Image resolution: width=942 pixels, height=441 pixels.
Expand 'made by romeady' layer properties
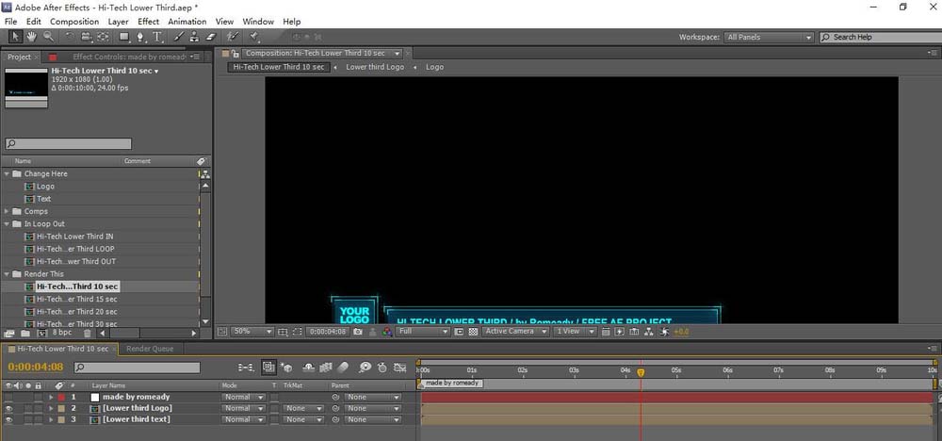pos(51,397)
